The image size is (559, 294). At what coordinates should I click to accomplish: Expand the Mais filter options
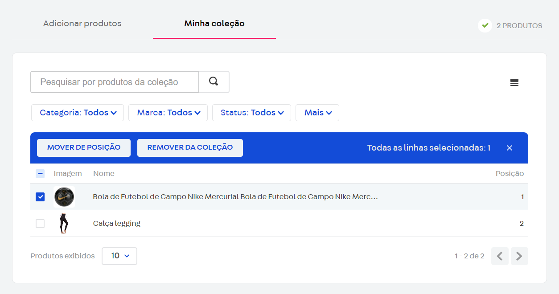(317, 112)
